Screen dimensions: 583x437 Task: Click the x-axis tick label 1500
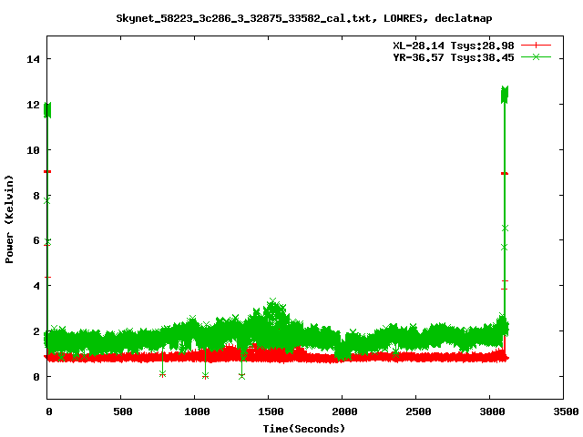(x=271, y=412)
